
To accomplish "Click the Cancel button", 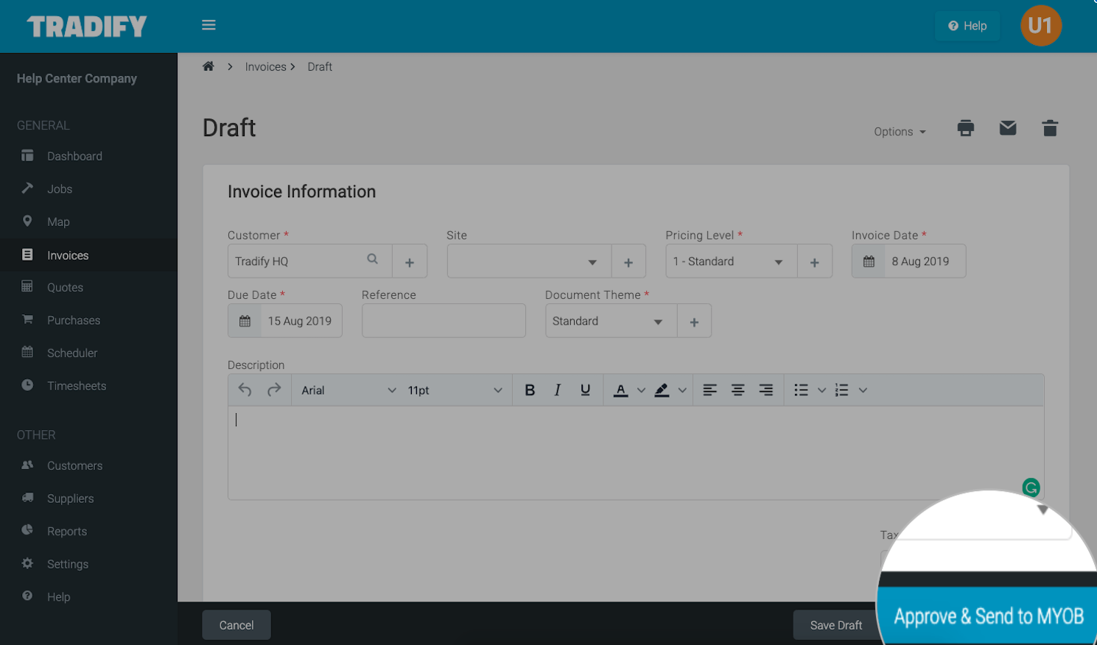I will tap(236, 625).
